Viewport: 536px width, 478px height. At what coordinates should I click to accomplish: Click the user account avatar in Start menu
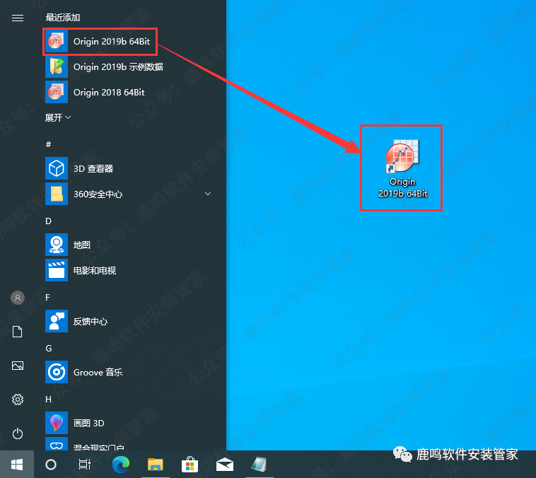click(18, 298)
